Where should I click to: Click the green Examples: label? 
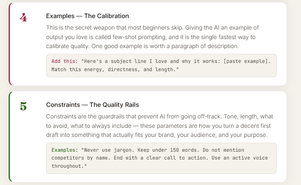pos(65,150)
